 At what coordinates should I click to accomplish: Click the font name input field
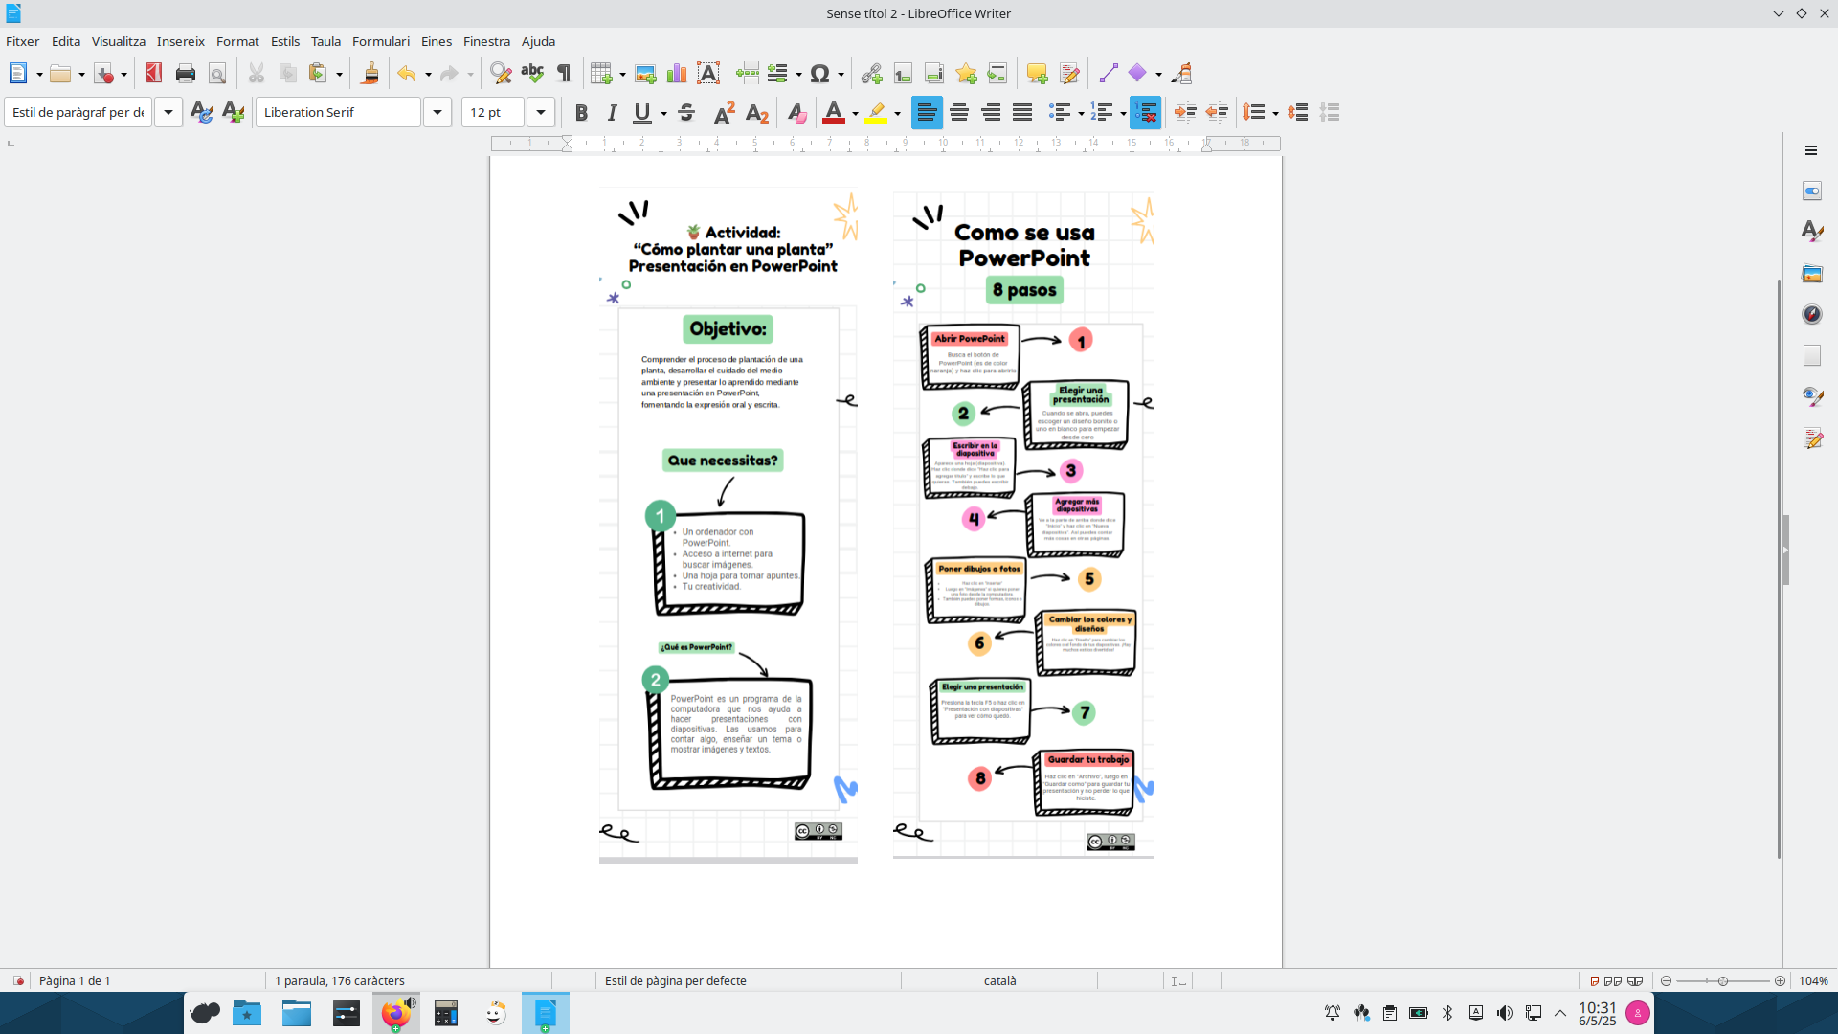(339, 113)
